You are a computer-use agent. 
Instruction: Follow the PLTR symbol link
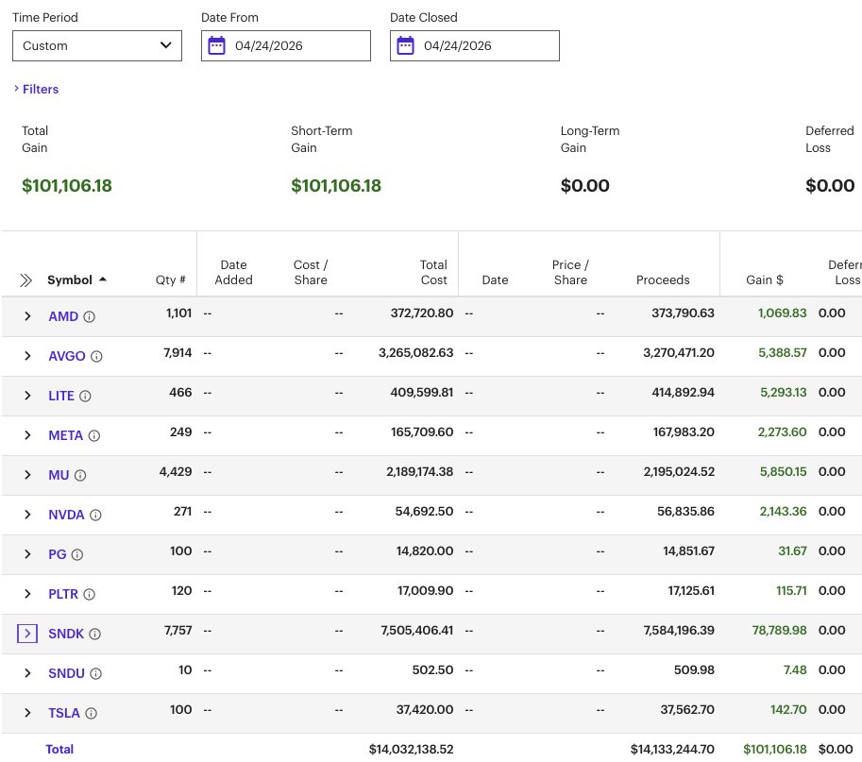63,594
